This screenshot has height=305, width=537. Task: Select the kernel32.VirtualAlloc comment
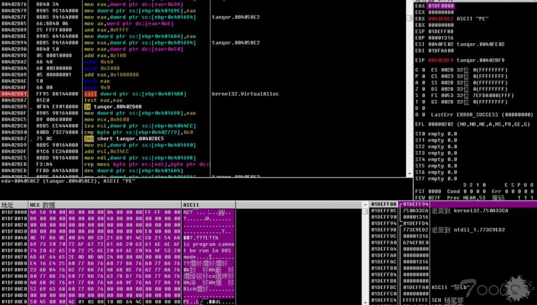coord(245,94)
